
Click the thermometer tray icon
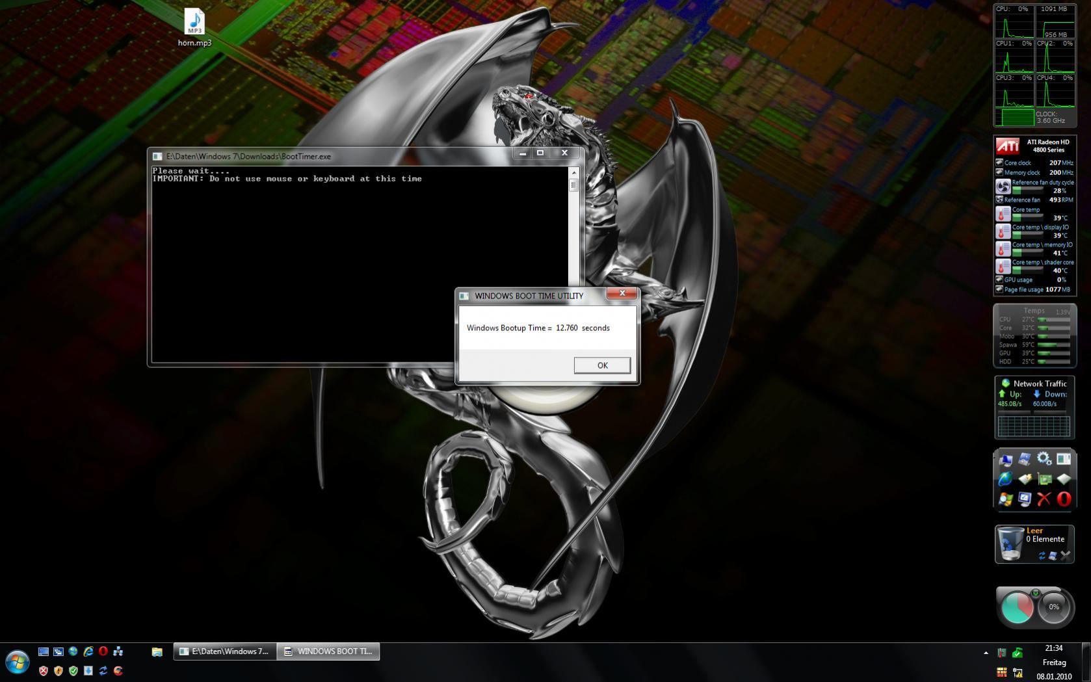click(1002, 653)
